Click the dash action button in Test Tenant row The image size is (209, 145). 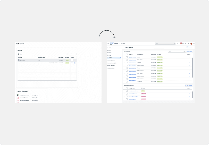(72, 60)
